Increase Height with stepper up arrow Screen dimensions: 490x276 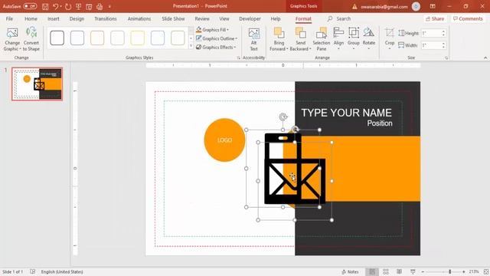coord(443,31)
